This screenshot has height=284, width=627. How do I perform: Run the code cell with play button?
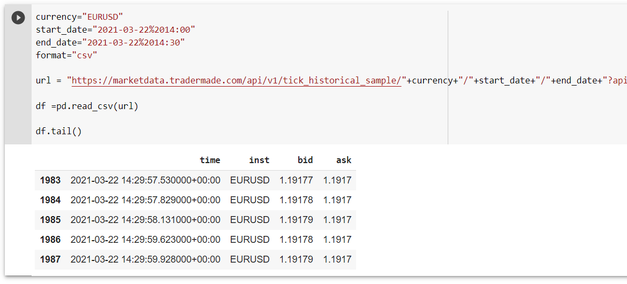point(18,18)
